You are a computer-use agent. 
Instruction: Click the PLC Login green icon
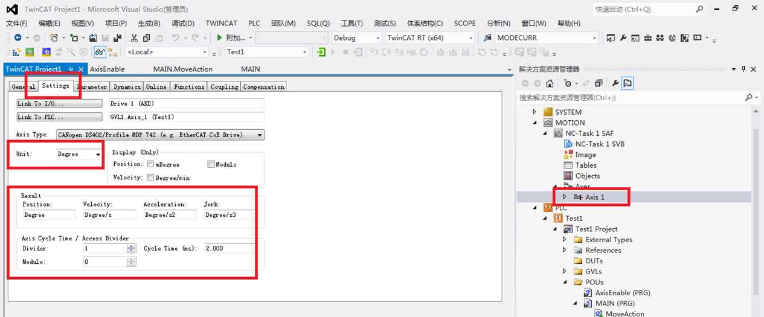click(321, 52)
